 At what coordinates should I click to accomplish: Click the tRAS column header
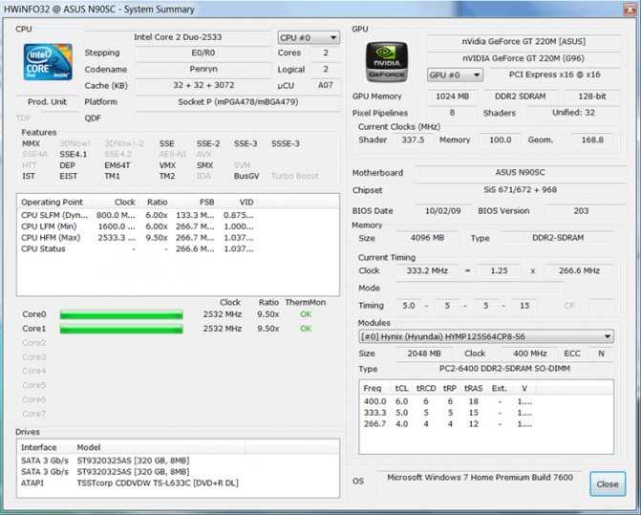point(473,388)
